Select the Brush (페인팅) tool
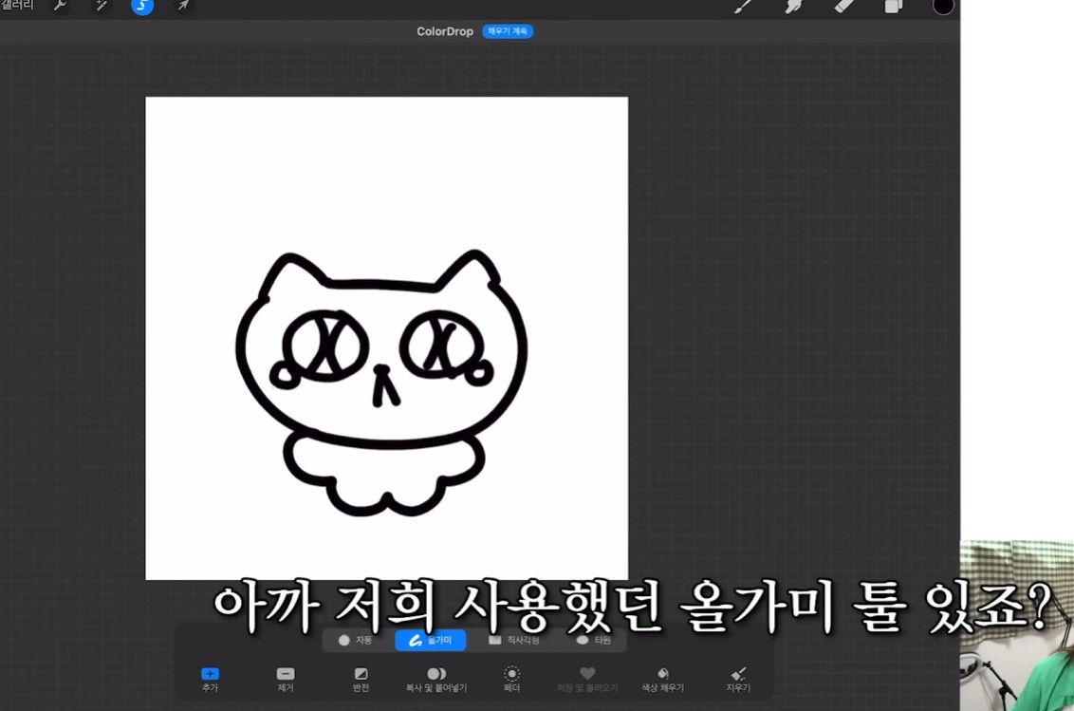 tap(744, 7)
